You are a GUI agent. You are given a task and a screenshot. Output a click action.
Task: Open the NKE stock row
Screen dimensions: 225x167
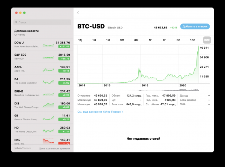pos(42,140)
